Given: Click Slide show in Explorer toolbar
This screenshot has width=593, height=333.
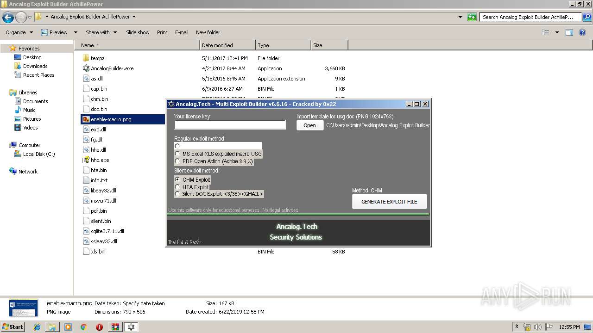Looking at the screenshot, I should point(138,32).
